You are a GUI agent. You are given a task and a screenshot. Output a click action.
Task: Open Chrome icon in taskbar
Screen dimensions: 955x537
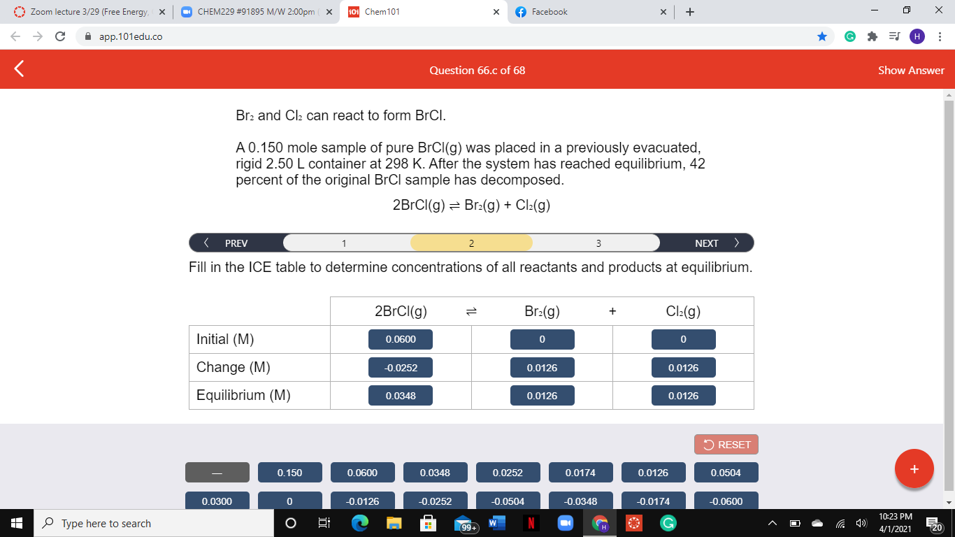coord(600,523)
